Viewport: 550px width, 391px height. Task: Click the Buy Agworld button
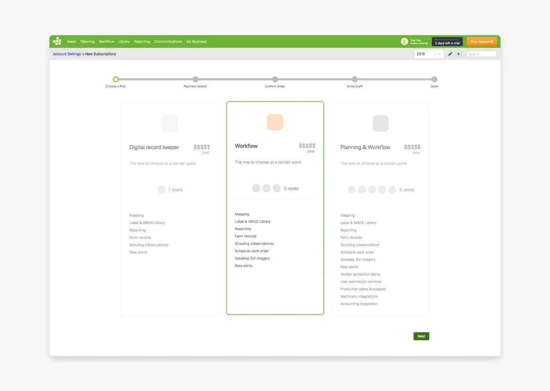(482, 42)
